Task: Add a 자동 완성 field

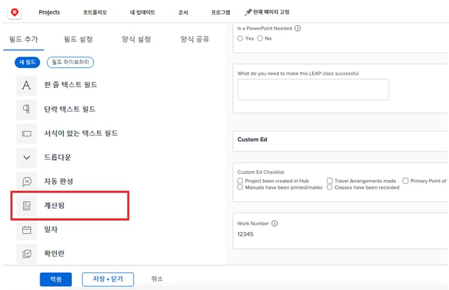Action: [59, 181]
